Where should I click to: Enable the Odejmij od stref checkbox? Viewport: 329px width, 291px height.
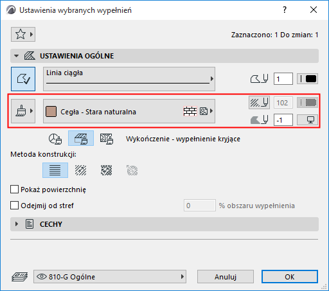pyautogui.click(x=14, y=206)
